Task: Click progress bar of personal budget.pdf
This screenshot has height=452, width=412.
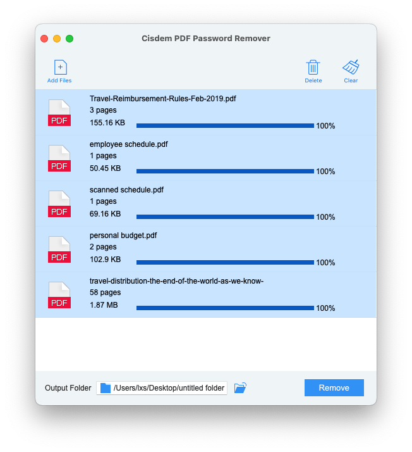Action: 225,262
